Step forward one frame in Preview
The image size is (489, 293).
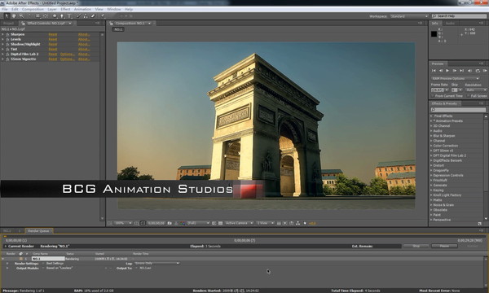point(455,71)
